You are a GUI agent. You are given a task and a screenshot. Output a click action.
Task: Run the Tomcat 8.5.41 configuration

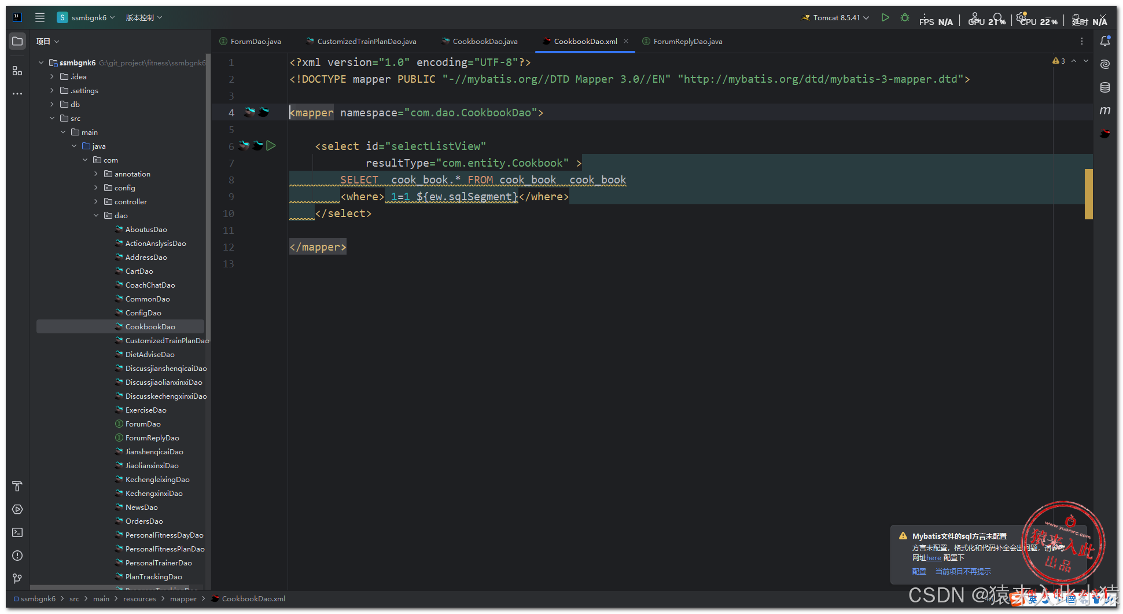tap(885, 17)
